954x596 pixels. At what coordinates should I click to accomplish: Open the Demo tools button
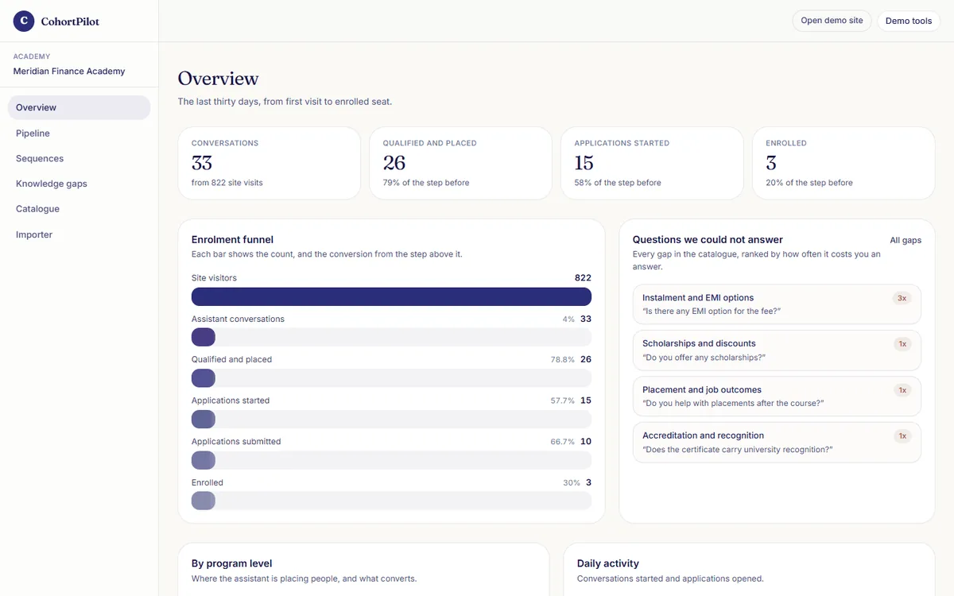(909, 21)
